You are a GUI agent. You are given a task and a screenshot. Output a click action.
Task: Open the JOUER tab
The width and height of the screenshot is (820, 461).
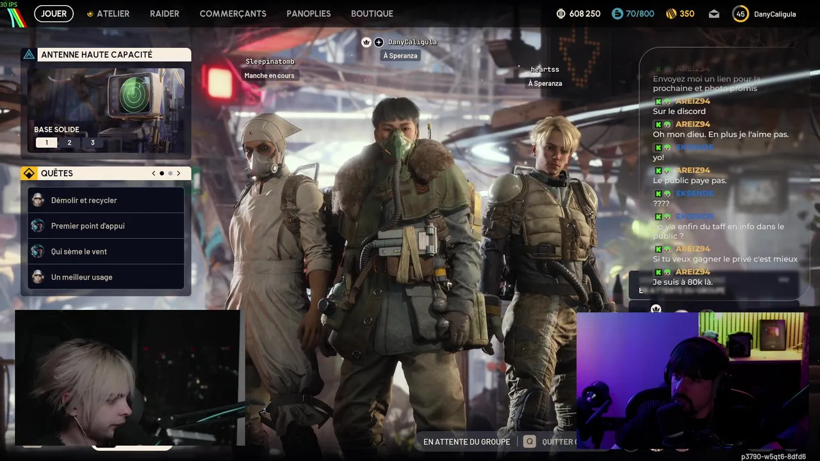(x=54, y=13)
